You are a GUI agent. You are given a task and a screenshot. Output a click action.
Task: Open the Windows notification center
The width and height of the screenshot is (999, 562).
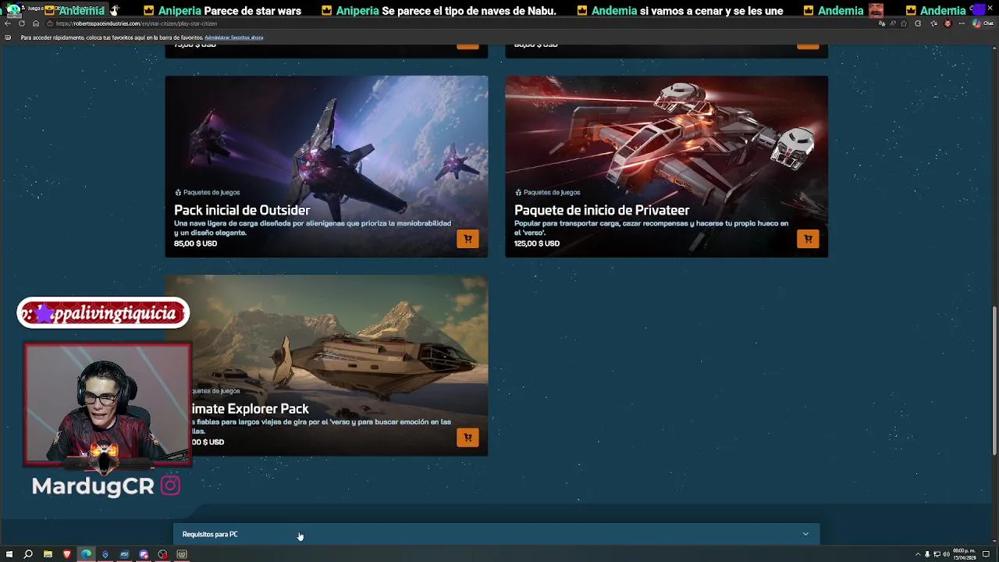point(986,554)
